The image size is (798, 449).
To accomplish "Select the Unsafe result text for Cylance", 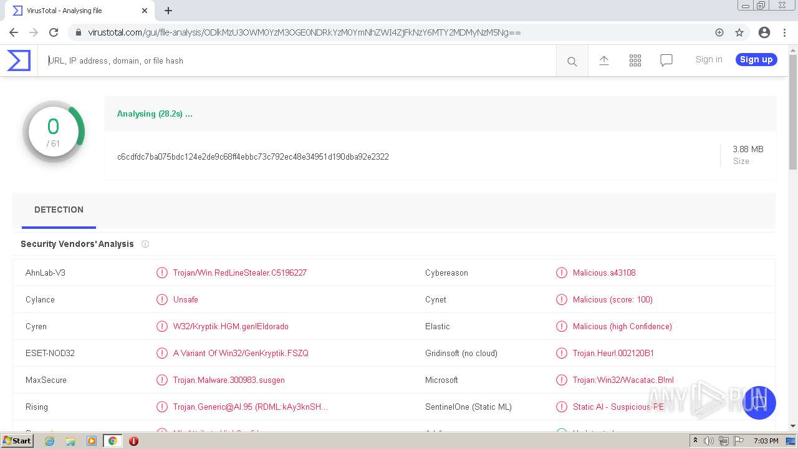I will (186, 299).
